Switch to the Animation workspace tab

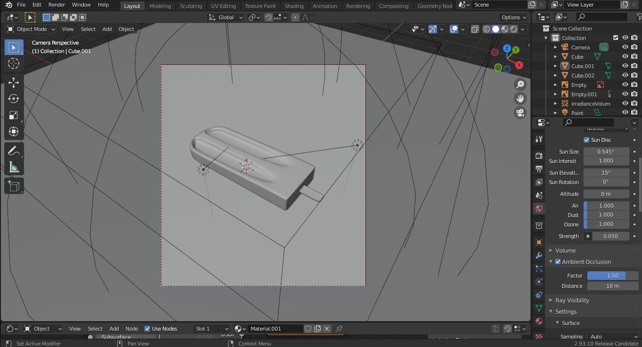tap(325, 6)
